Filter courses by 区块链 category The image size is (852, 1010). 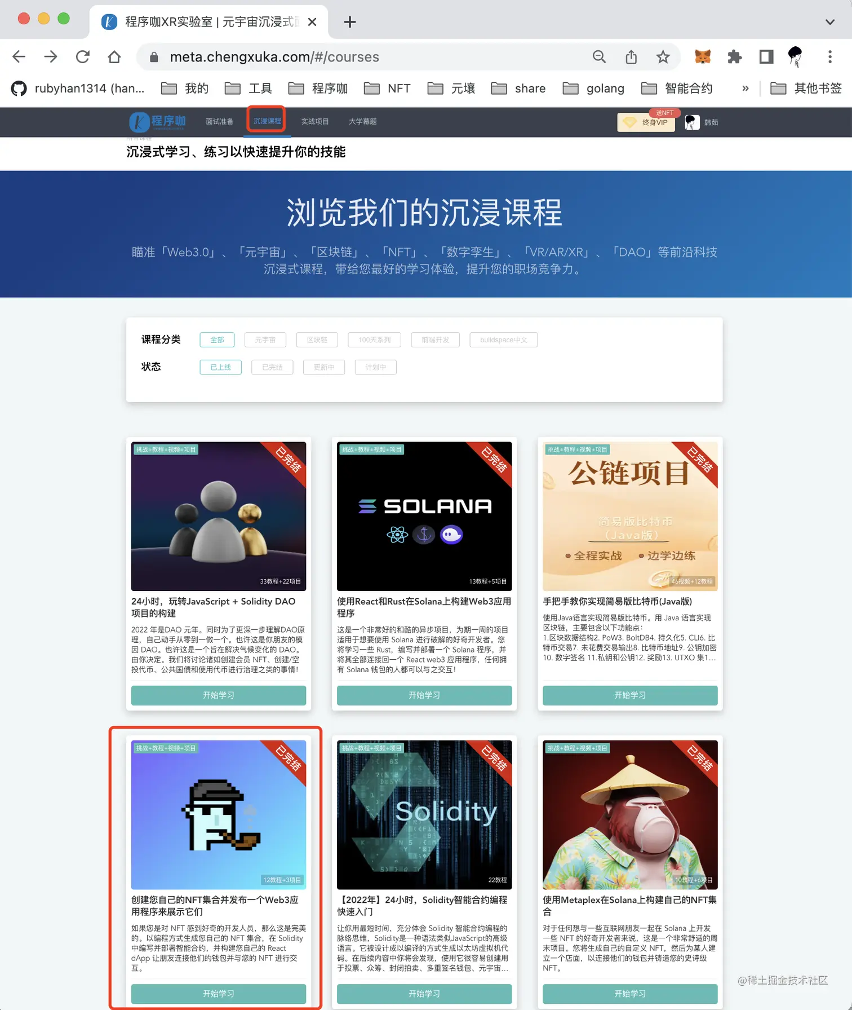(317, 340)
